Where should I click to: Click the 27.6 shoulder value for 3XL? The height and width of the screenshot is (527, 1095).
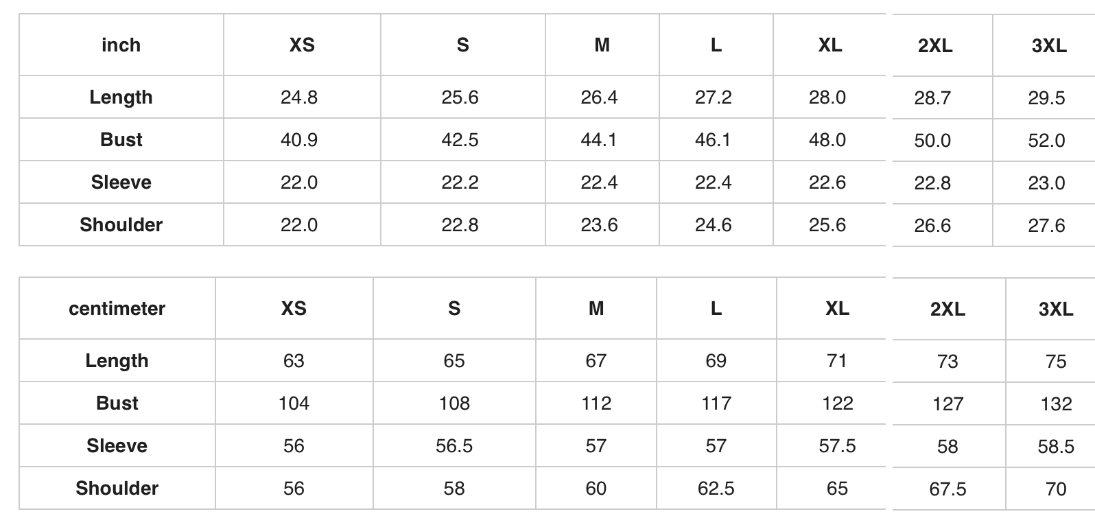1046,226
